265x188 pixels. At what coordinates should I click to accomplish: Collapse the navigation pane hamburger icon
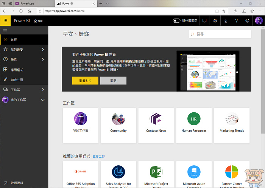point(5,30)
